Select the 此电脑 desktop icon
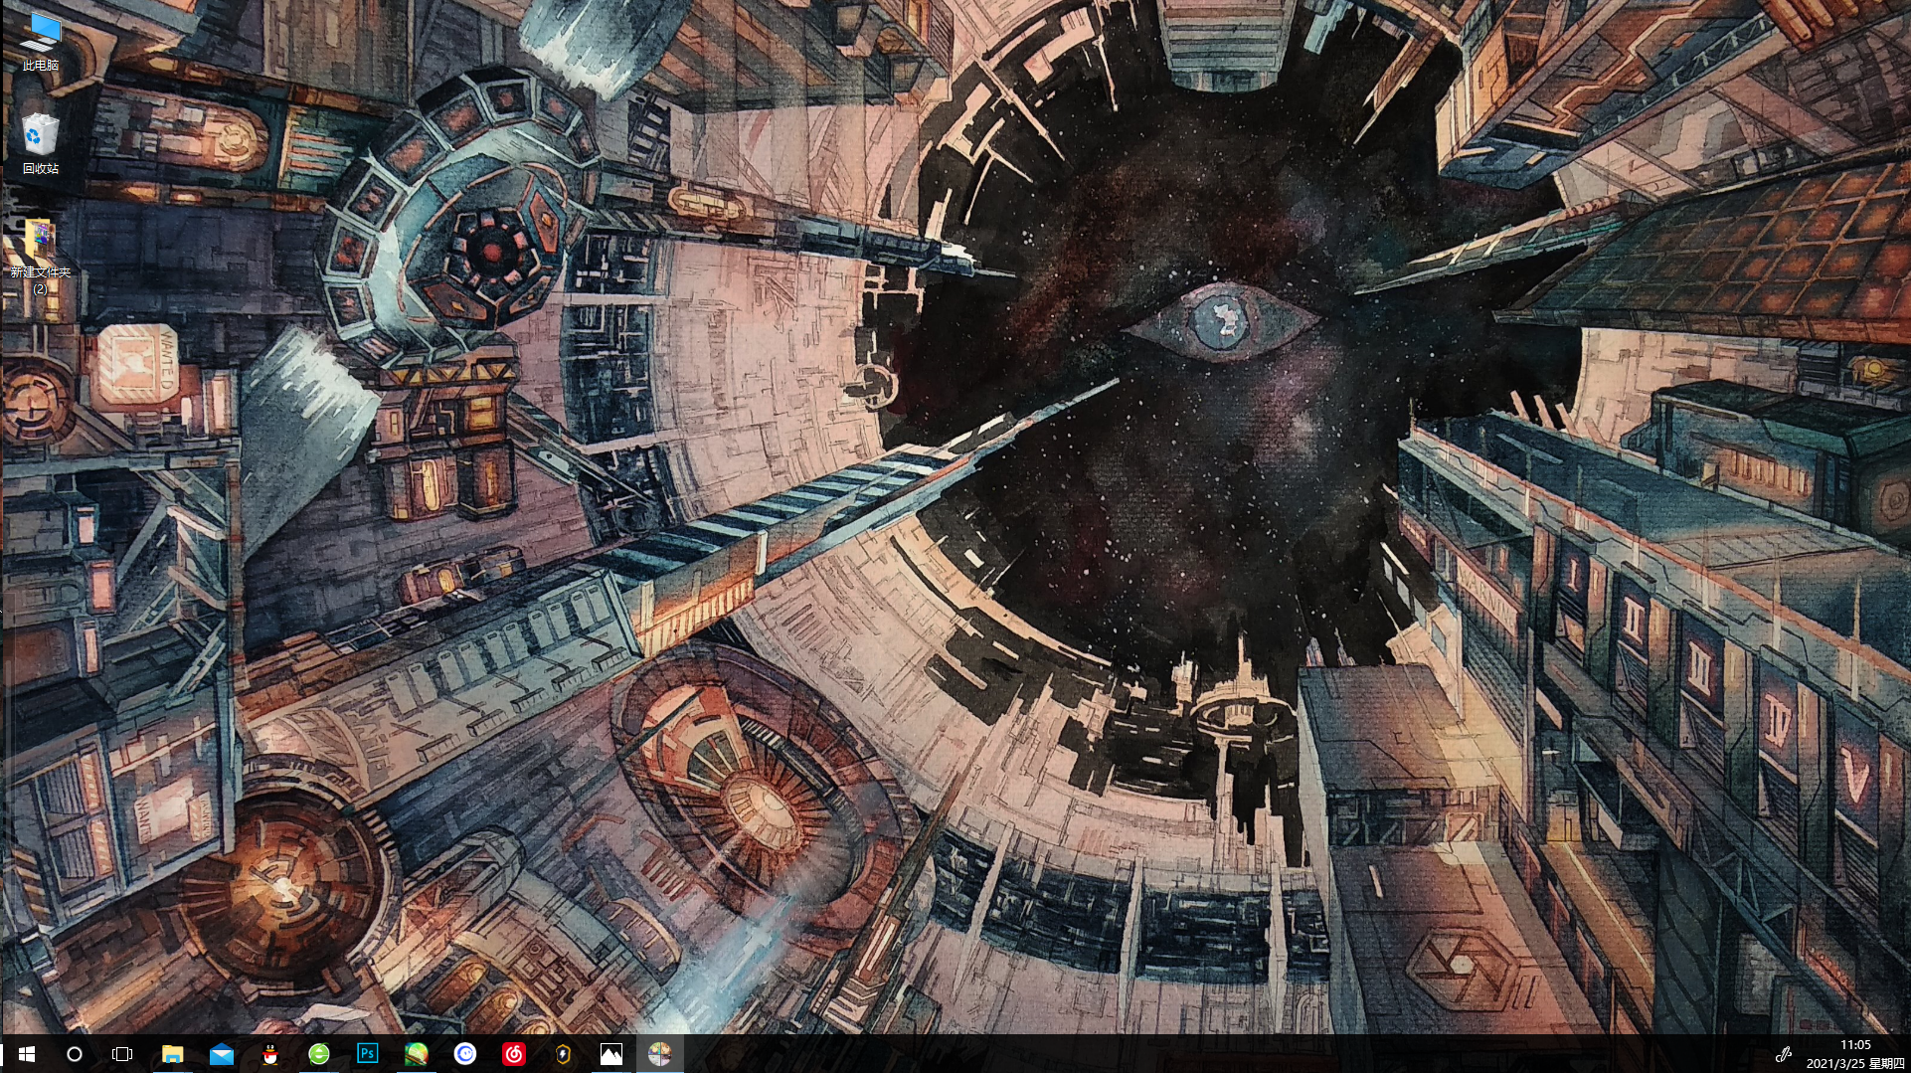Image resolution: width=1911 pixels, height=1073 pixels. pos(40,41)
